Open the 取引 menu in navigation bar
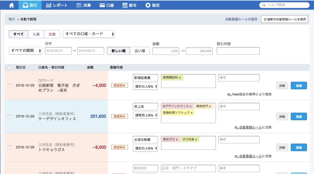The height and width of the screenshot is (174, 314). point(30,5)
